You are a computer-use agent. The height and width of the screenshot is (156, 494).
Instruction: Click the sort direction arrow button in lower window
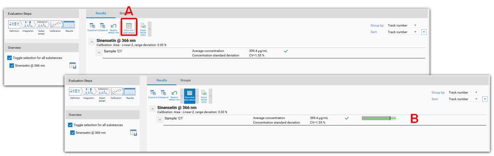pos(485,99)
